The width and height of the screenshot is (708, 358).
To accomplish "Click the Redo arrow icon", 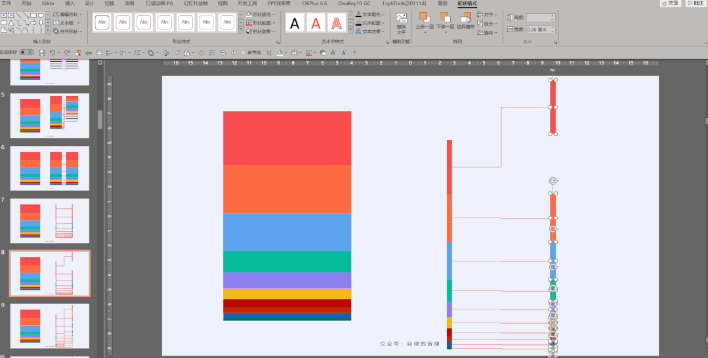I will coord(67,53).
